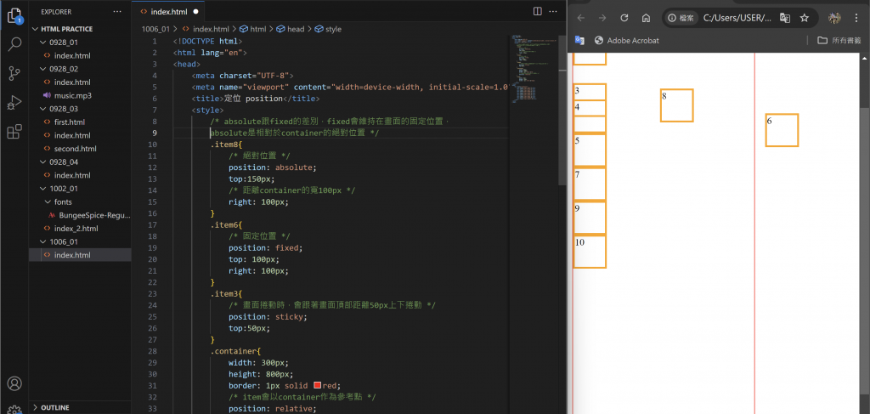Select the index.html editor tab
Screen dimensions: 870x414
168,11
